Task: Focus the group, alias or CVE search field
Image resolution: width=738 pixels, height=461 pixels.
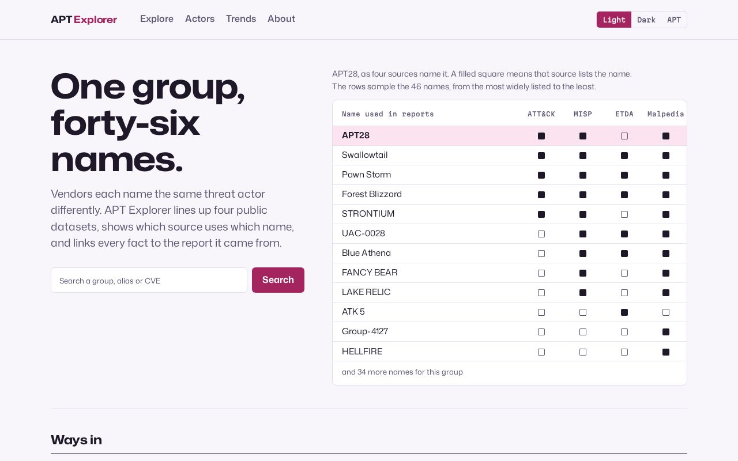Action: coord(149,280)
